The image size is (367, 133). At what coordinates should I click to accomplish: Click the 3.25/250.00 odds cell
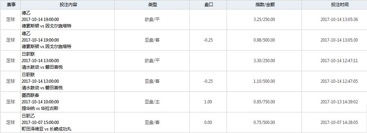264,20
